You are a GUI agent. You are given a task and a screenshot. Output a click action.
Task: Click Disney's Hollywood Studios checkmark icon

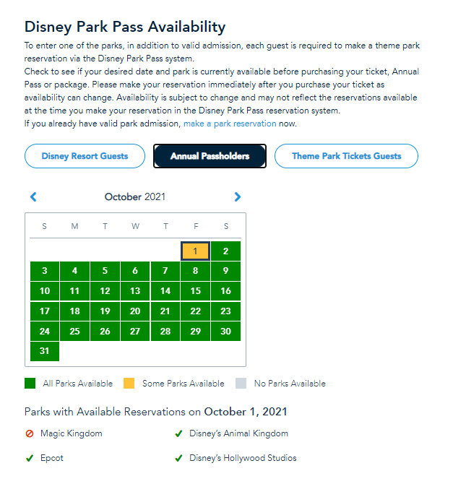[x=178, y=458]
